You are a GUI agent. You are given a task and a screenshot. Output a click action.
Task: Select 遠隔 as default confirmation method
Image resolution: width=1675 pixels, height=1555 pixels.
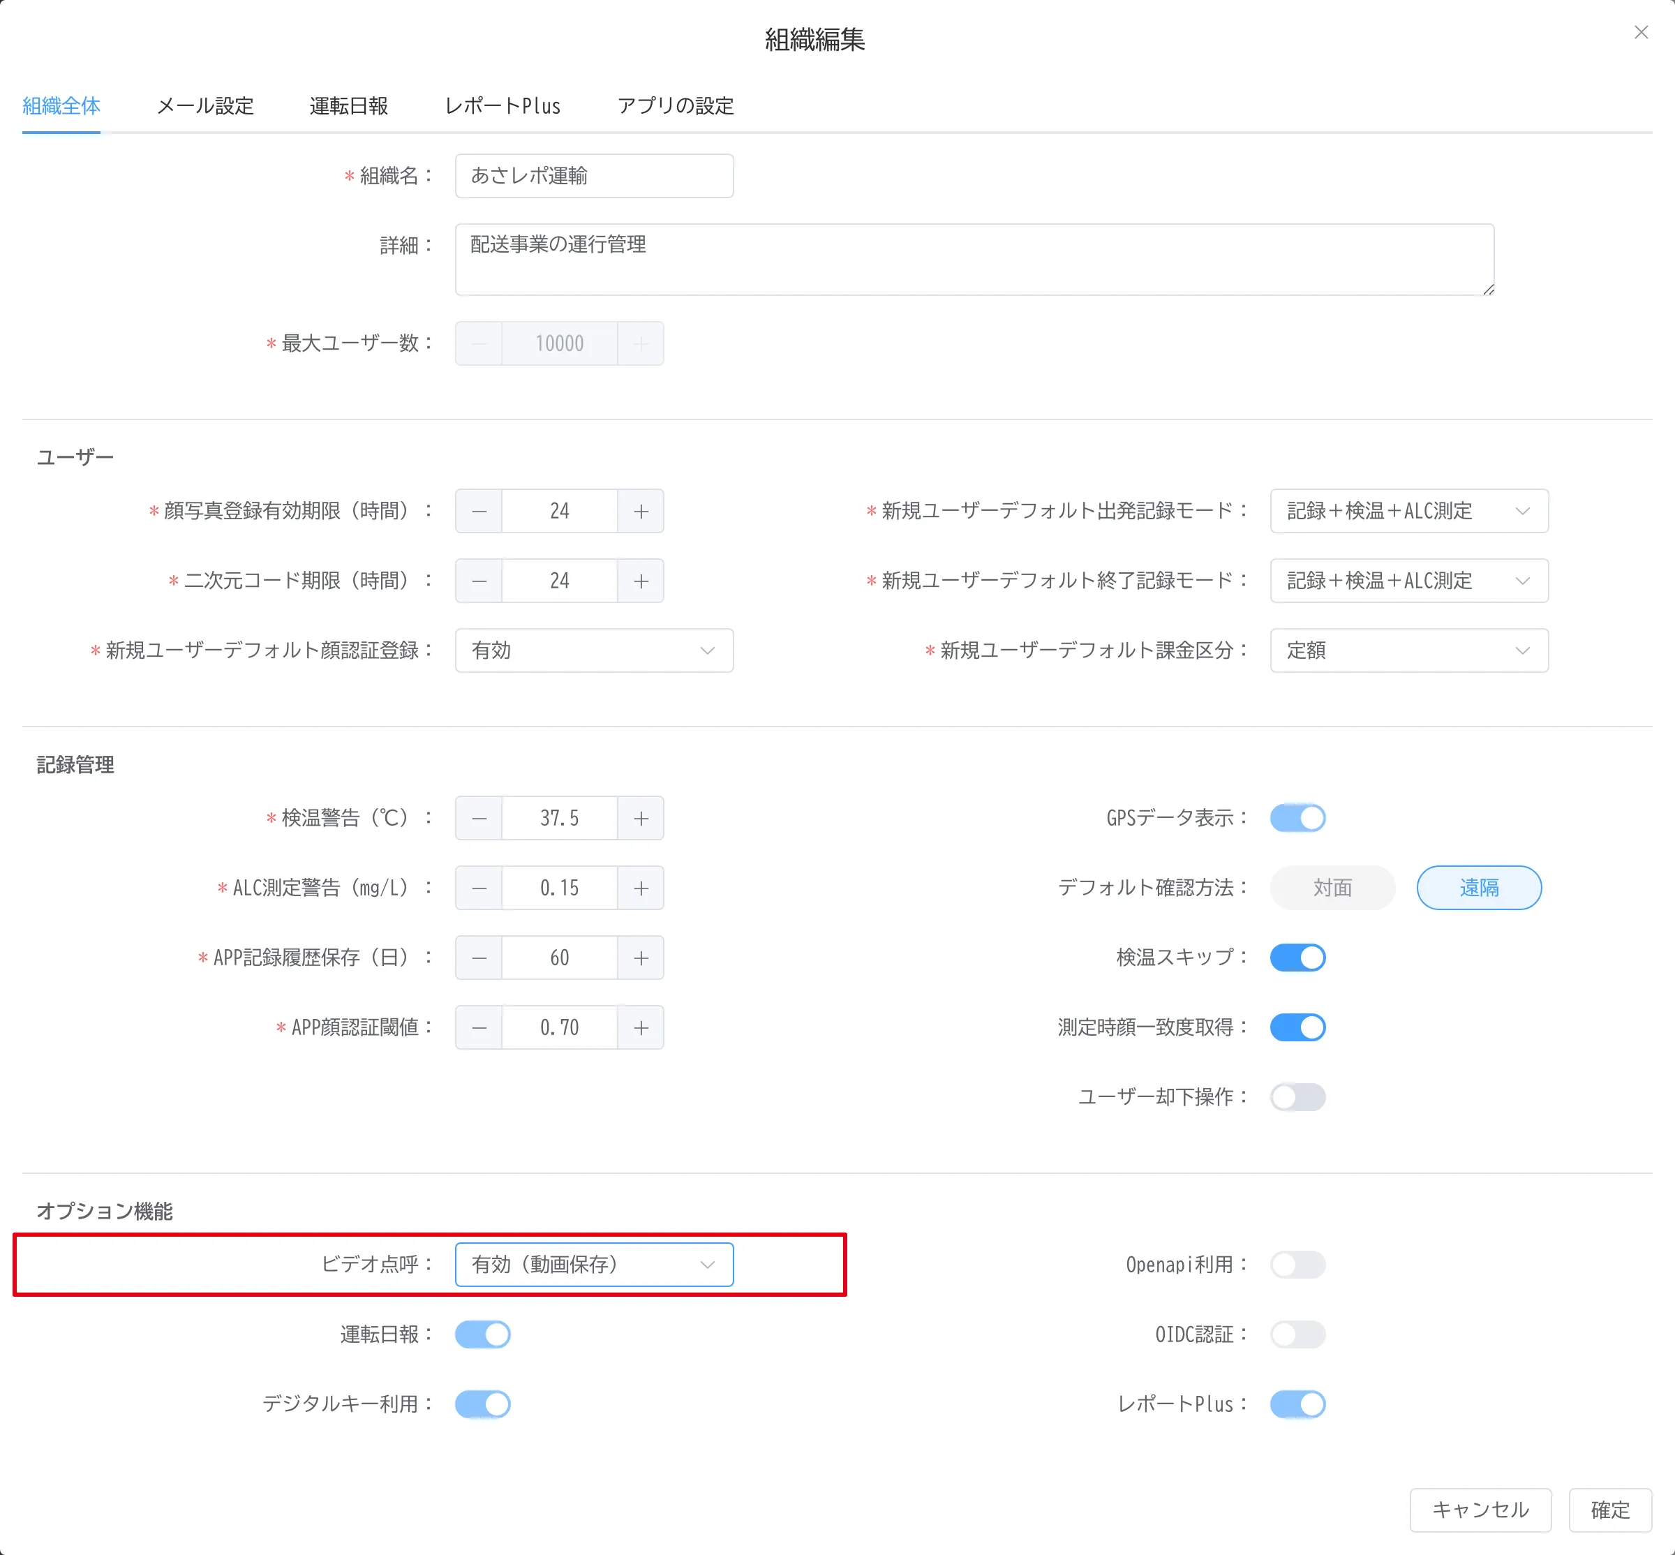click(1479, 888)
